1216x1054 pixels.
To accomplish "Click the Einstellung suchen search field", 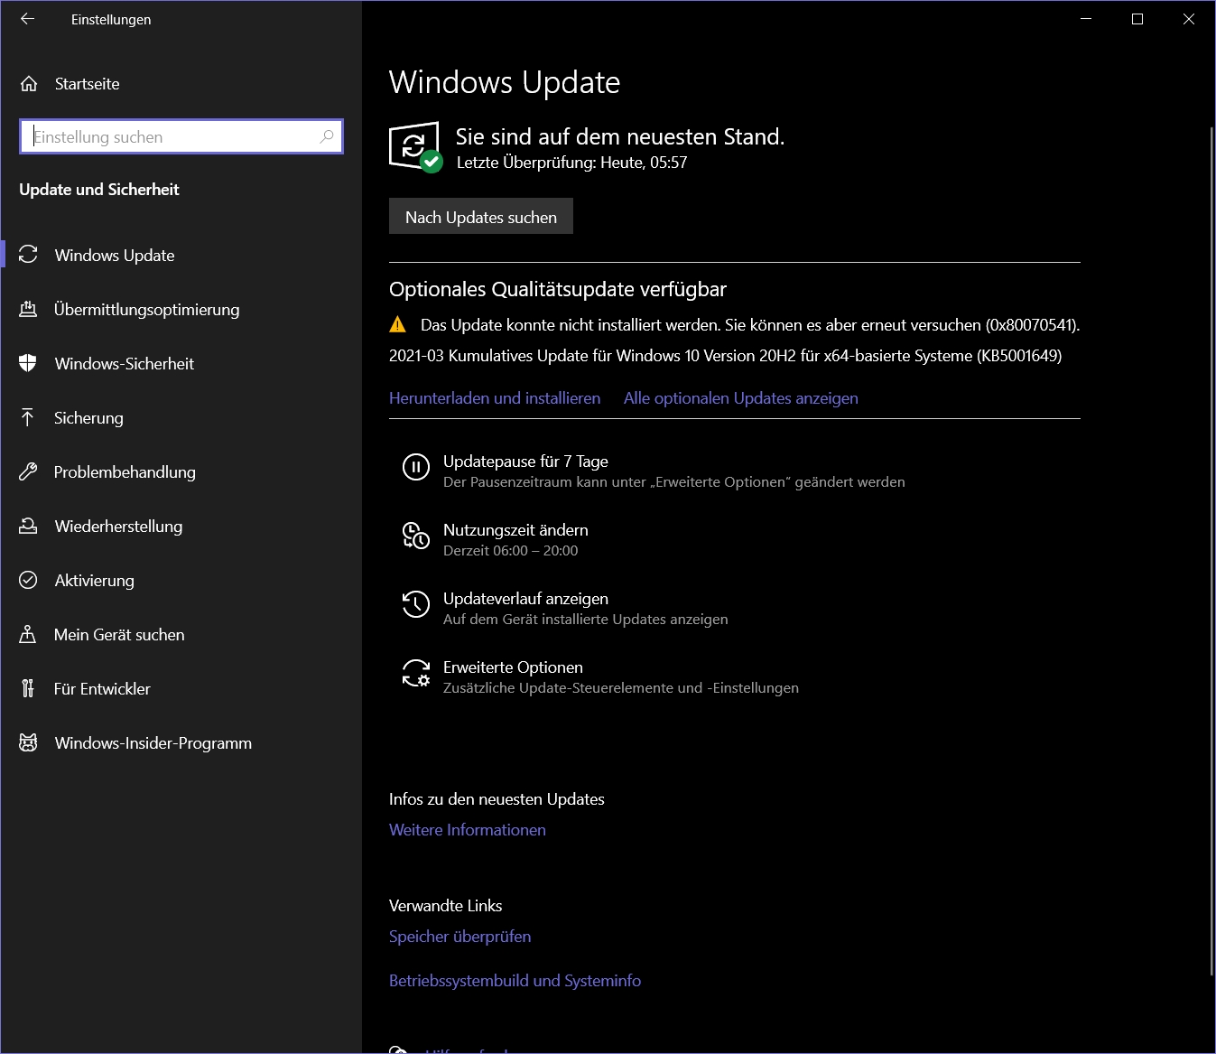I will click(x=181, y=136).
